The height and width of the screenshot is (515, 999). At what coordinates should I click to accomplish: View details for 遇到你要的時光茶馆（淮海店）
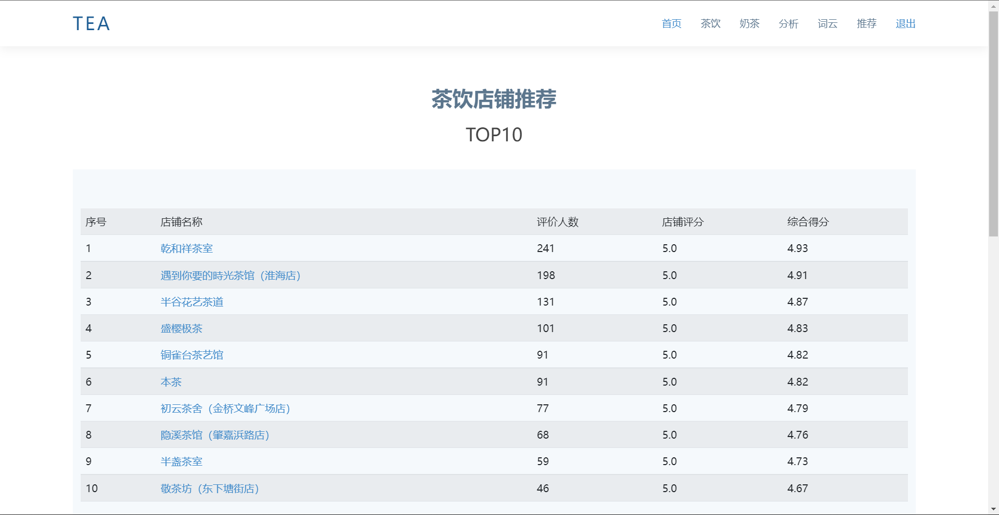(230, 275)
